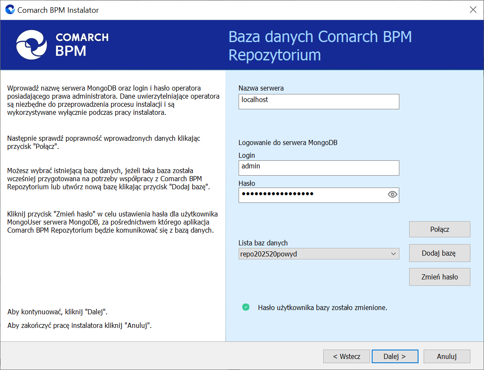The image size is (484, 370).
Task: Click the 'Login' field label
Action: pyautogui.click(x=247, y=155)
